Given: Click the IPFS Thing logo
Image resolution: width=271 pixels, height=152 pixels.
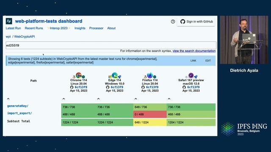Looking at the screenshot, I should (244, 129).
